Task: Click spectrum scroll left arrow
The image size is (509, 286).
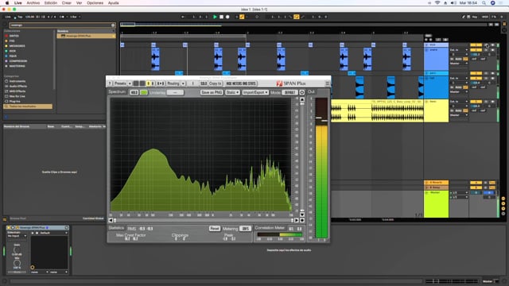Action: (111, 221)
